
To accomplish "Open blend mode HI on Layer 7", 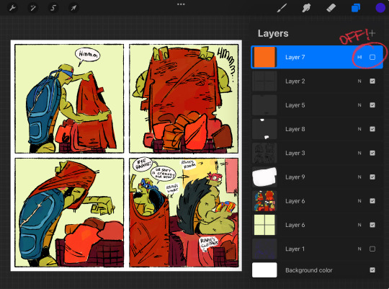I will (x=359, y=57).
